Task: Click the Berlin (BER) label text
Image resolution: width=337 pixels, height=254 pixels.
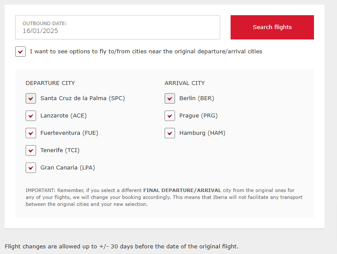Action: pos(197,98)
